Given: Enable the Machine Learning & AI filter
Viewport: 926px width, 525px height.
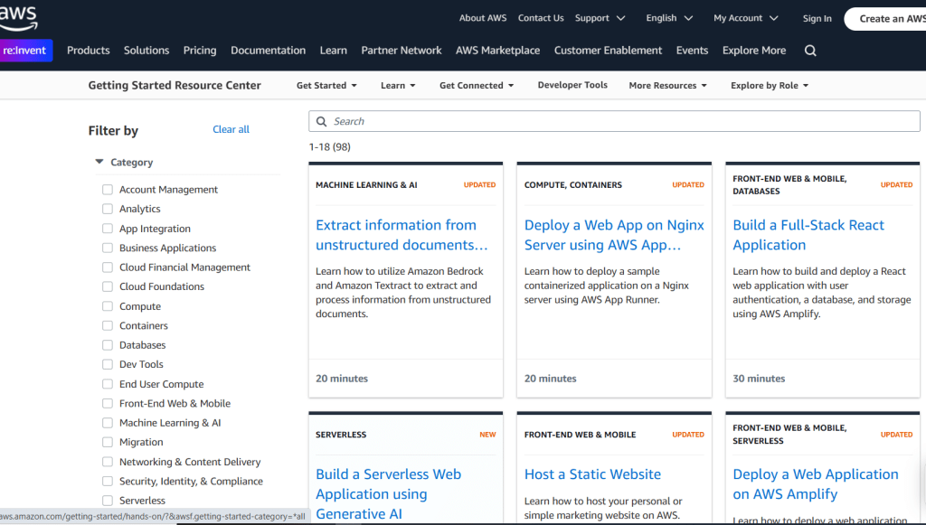Looking at the screenshot, I should [x=108, y=423].
